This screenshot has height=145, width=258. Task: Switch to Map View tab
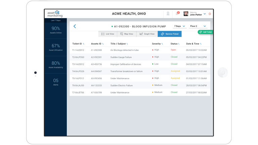point(127,34)
